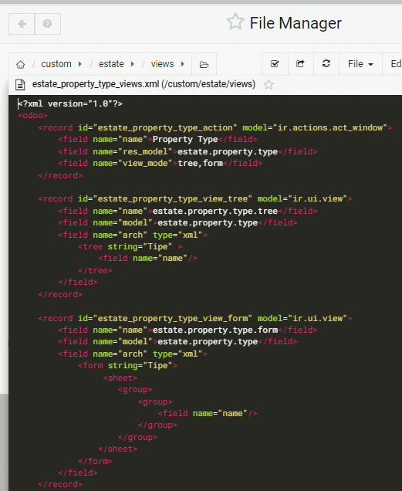This screenshot has width=402, height=491.
Task: Navigate to the custom folder
Action: click(56, 64)
